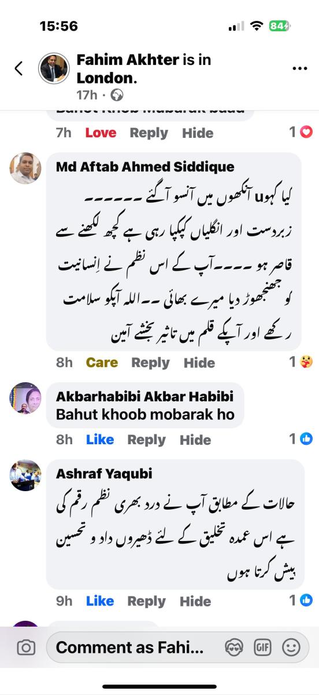This screenshot has width=319, height=695.
Task: Toggle Love reaction on top comment
Action: [x=101, y=133]
